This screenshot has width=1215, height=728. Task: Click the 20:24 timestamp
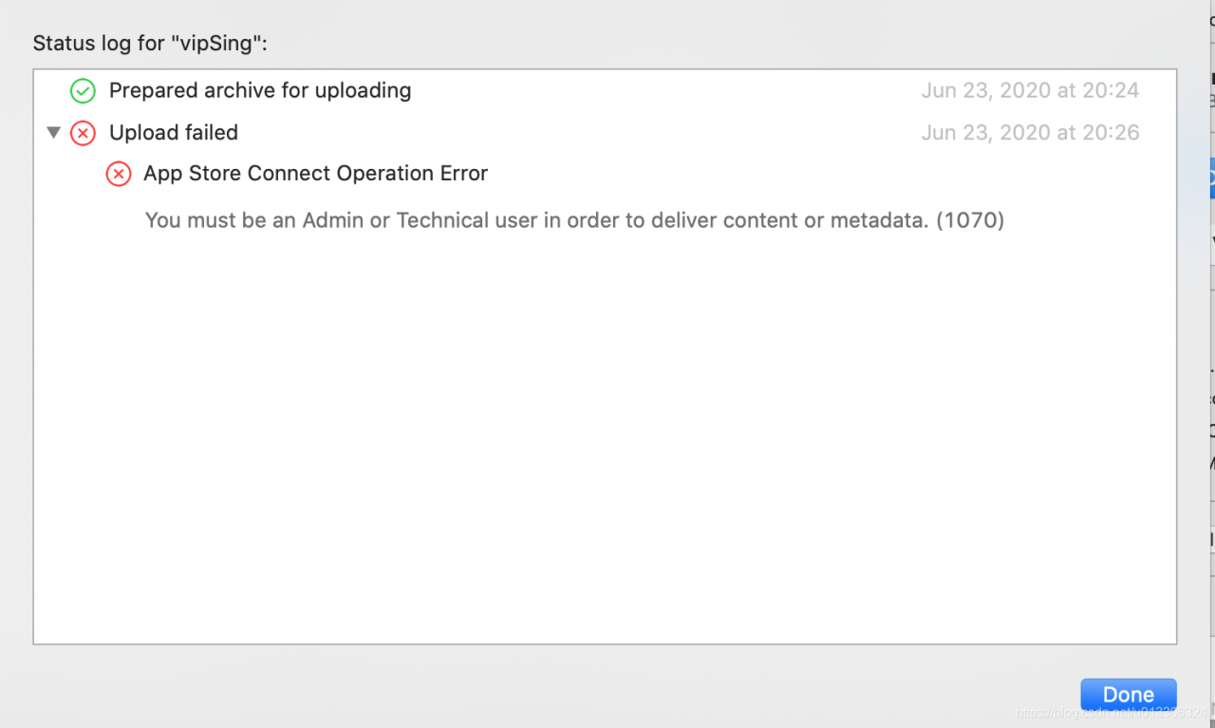pos(1111,91)
